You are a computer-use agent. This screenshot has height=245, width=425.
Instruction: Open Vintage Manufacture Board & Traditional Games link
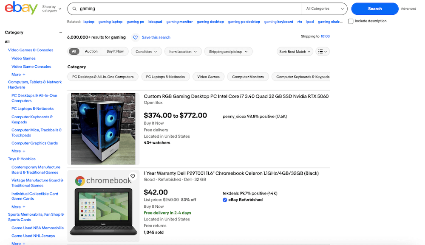(x=37, y=183)
